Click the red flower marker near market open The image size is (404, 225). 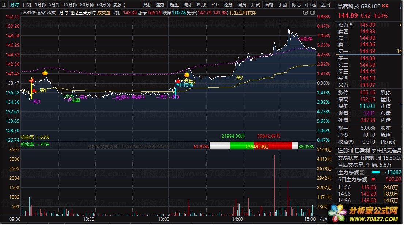(31, 81)
